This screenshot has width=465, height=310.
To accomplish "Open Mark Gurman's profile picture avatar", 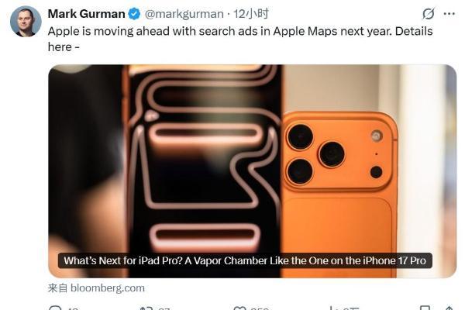I will tap(26, 22).
